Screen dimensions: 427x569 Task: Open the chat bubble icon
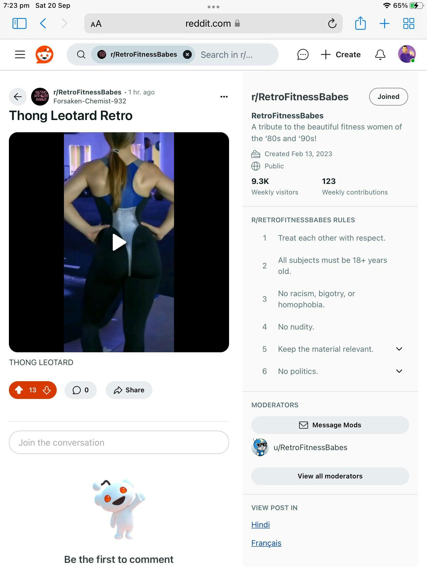(x=303, y=54)
